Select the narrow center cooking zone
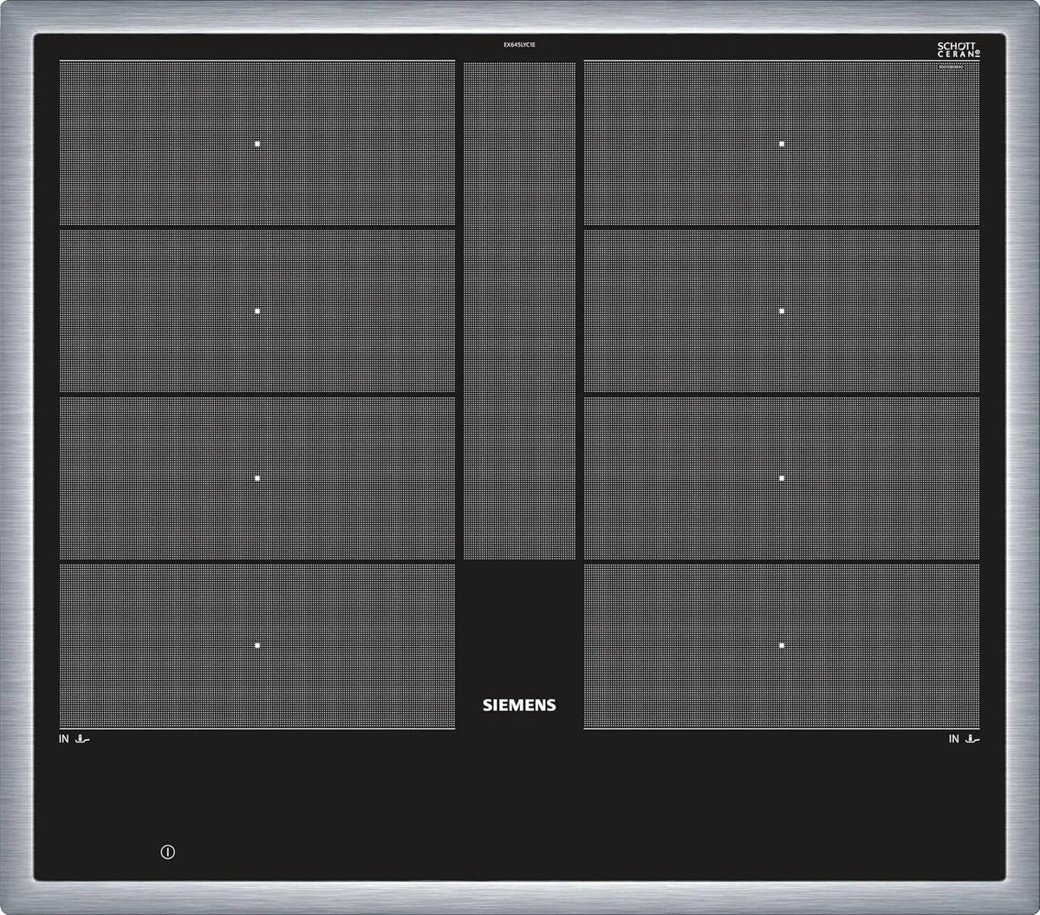 519,310
